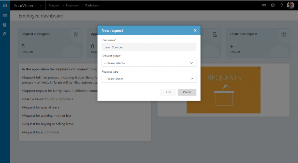Click the FourVision app title

pyautogui.click(x=24, y=6)
